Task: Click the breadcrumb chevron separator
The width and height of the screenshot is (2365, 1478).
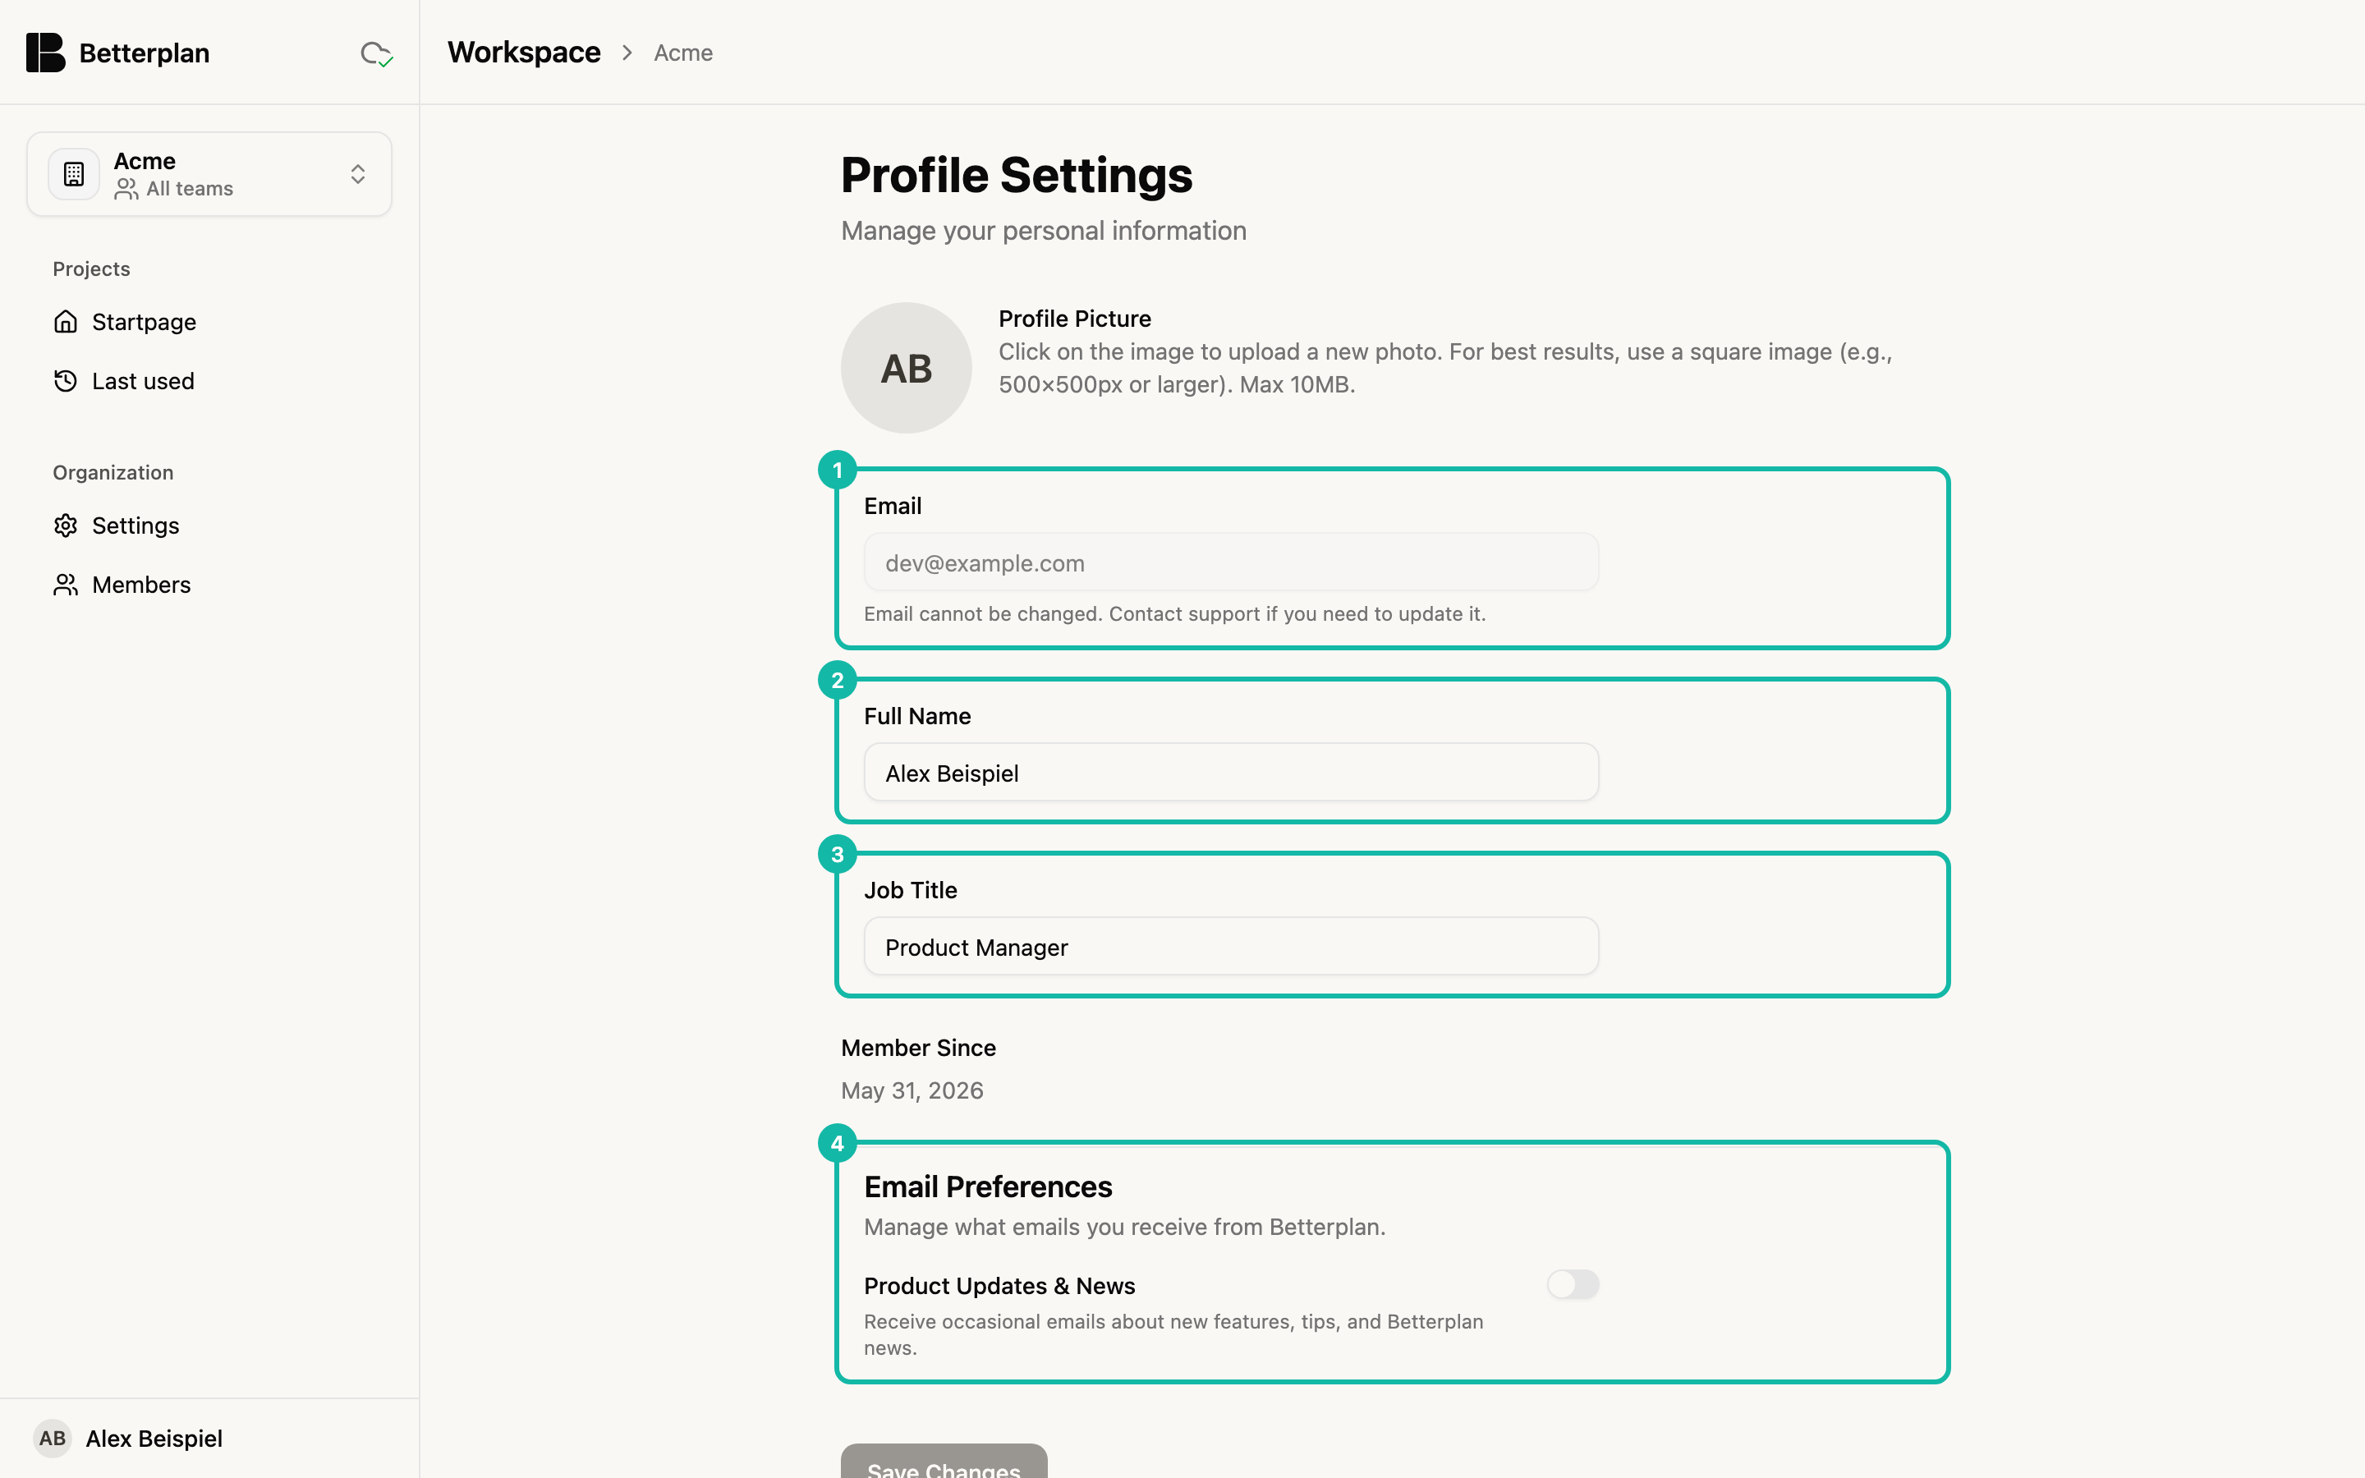Action: [x=627, y=53]
